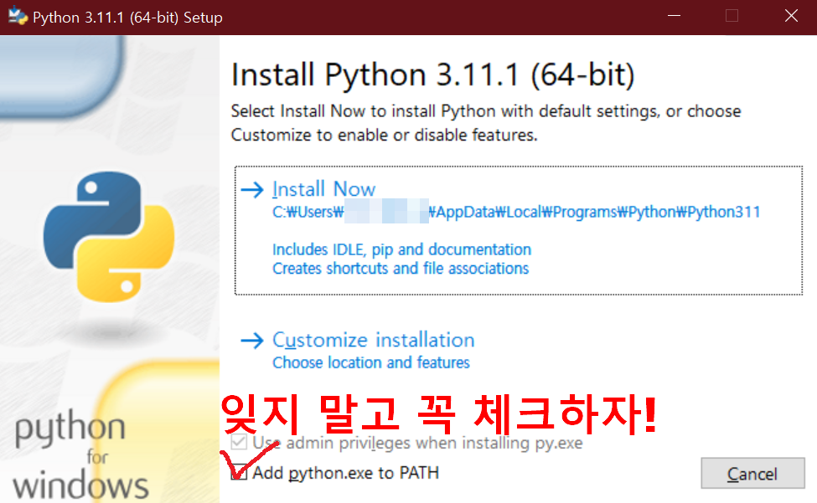Click the 'python for windows' wordmark

point(80,454)
